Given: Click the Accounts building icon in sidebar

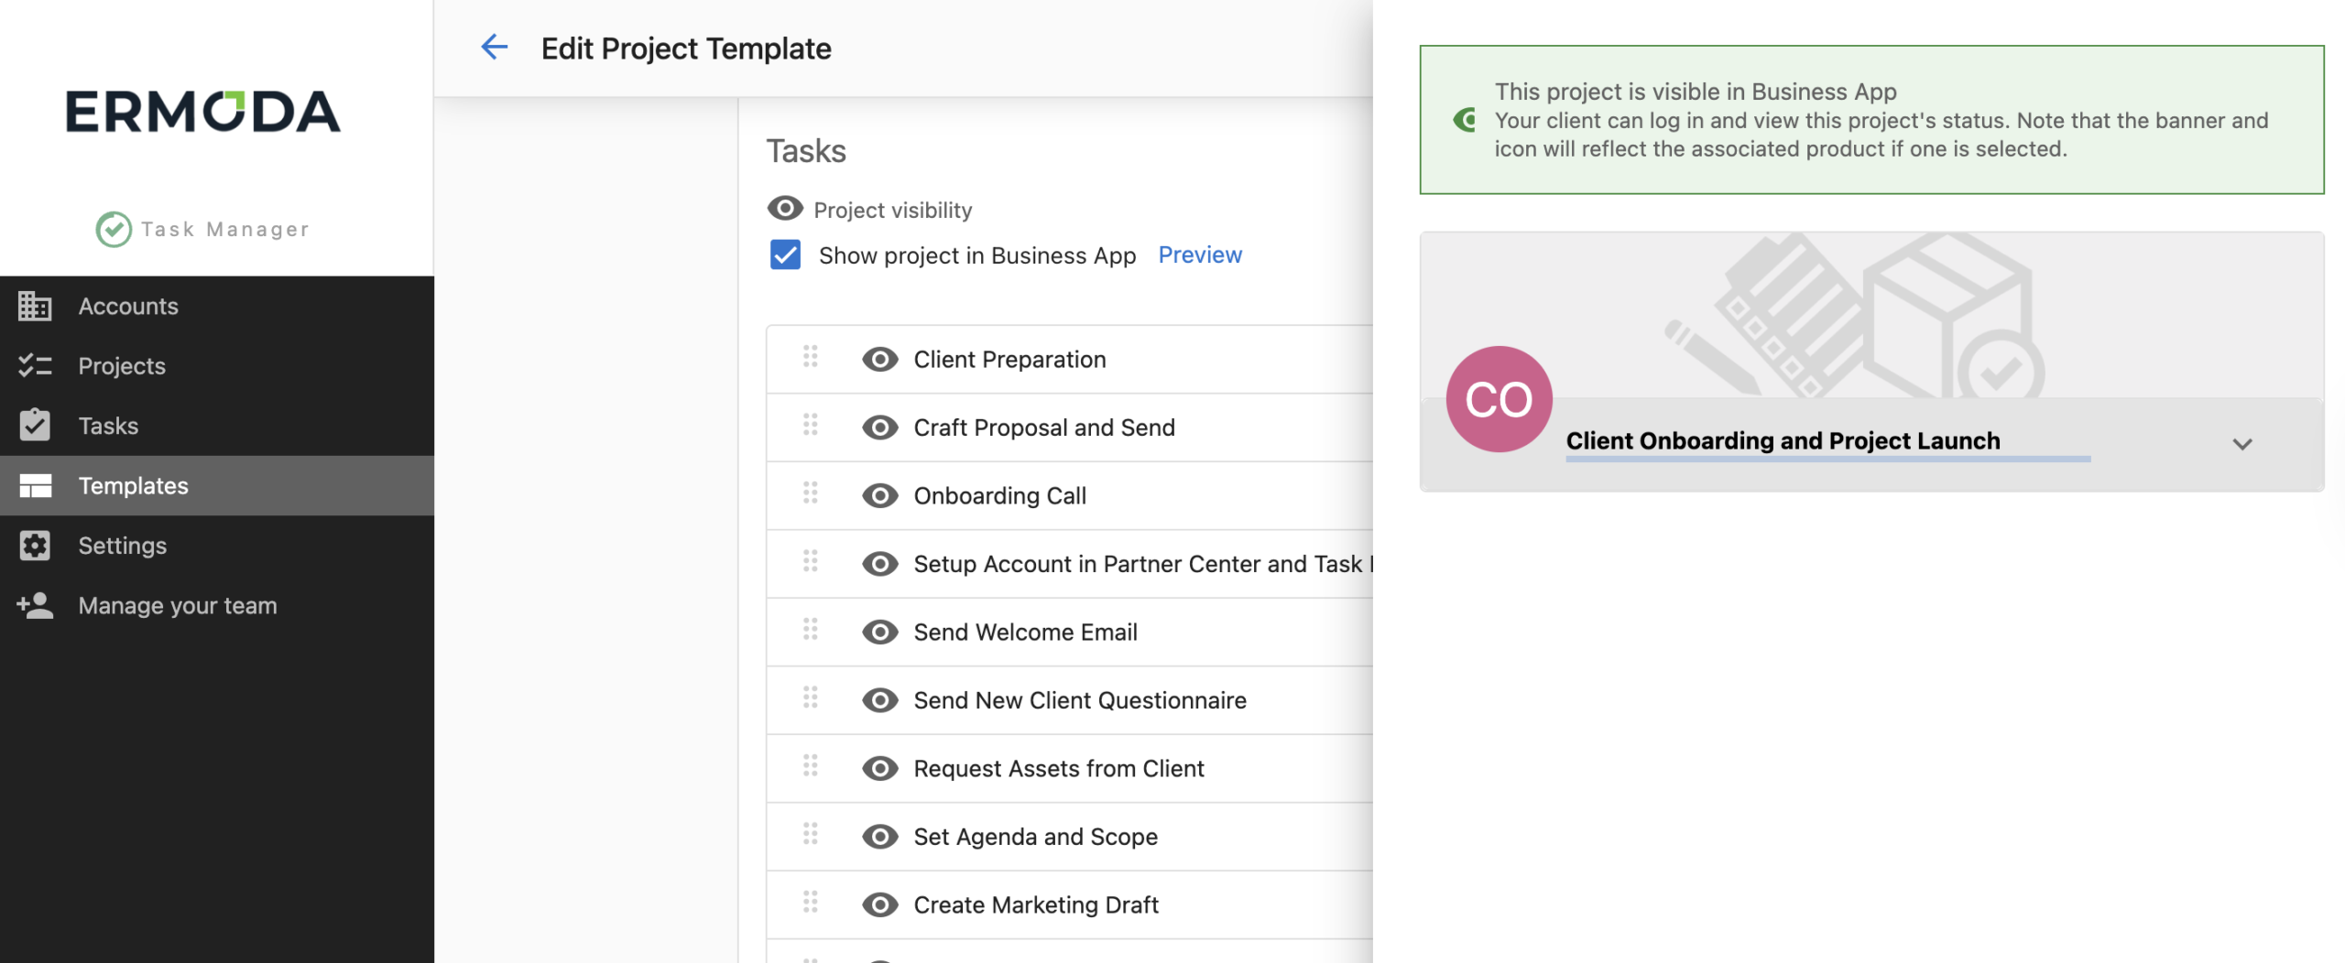Looking at the screenshot, I should click(x=35, y=307).
